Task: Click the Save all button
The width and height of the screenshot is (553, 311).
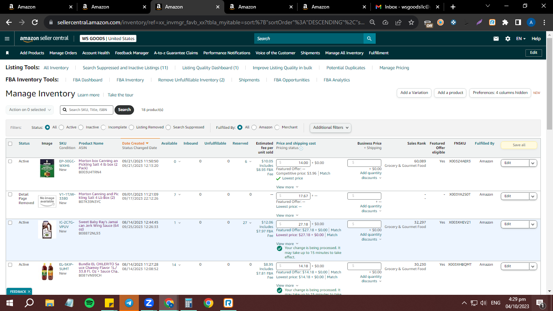Action: (x=519, y=145)
